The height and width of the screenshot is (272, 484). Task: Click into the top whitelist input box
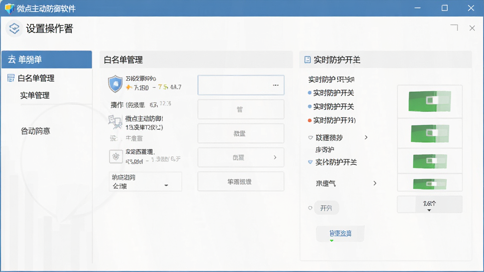(x=241, y=85)
